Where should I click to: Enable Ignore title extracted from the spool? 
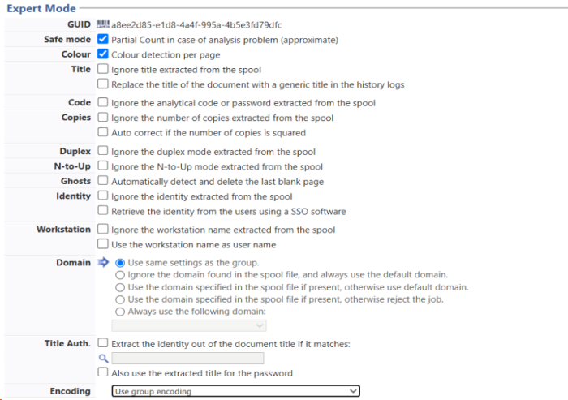click(x=102, y=70)
